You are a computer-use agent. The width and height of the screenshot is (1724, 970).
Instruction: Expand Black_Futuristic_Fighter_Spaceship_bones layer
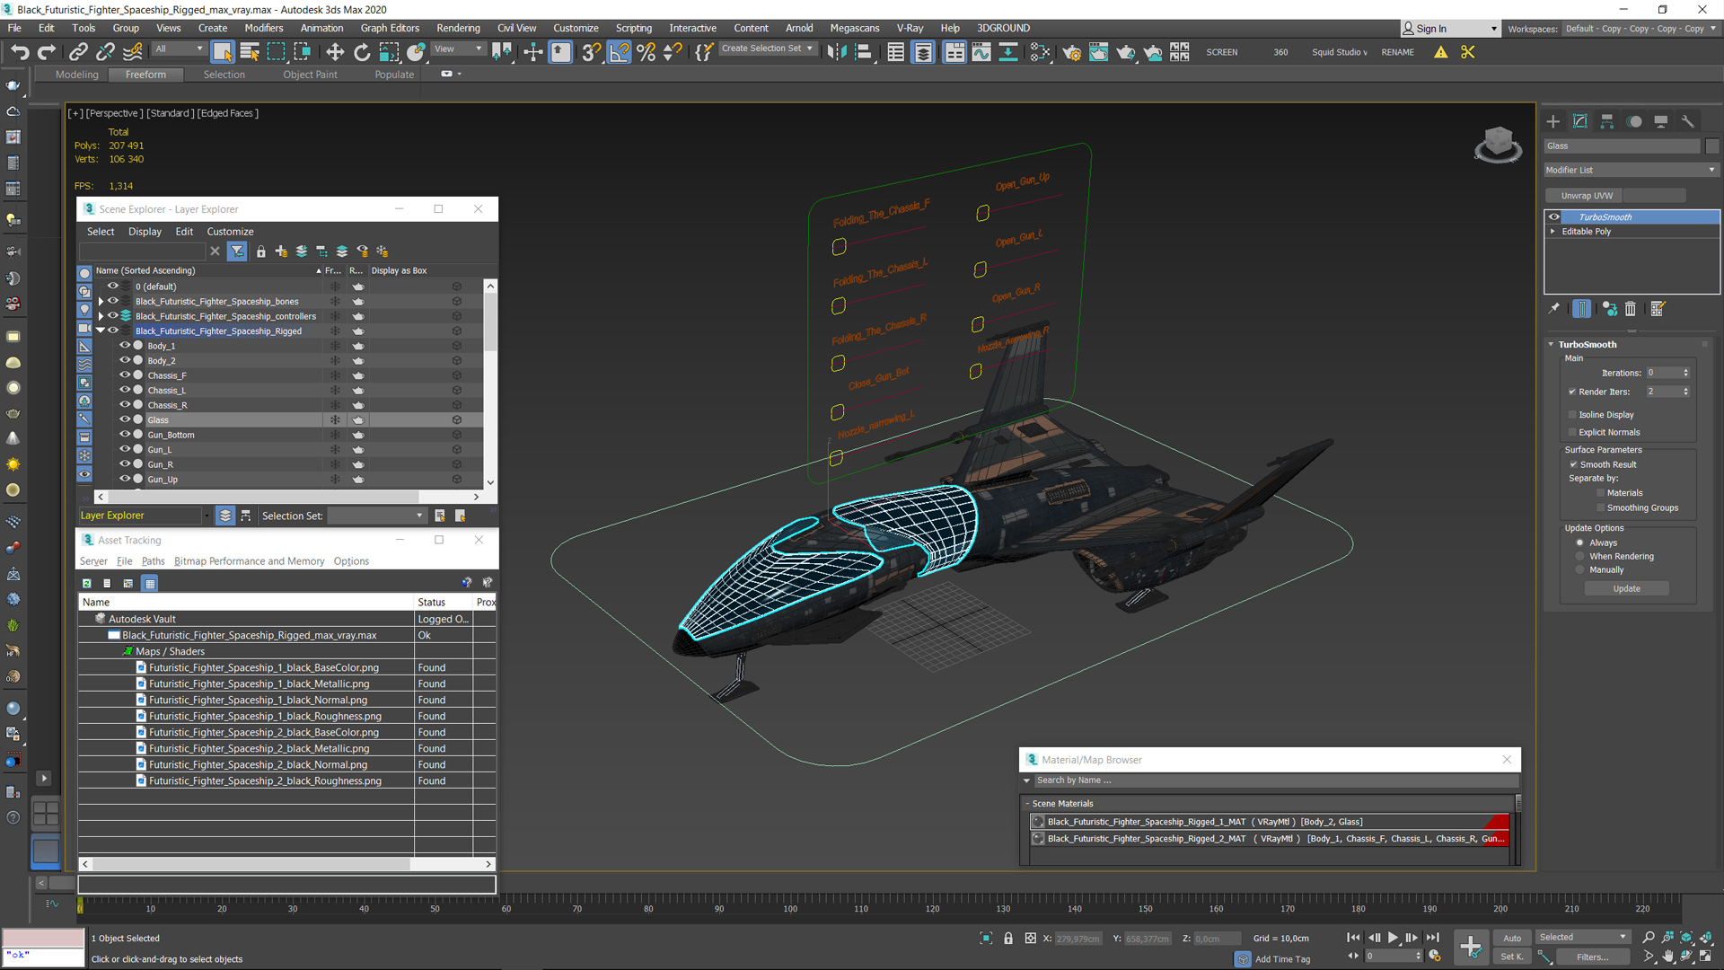[101, 302]
